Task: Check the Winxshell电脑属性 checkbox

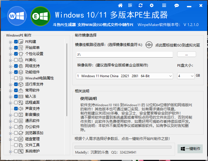Action: click(16, 78)
